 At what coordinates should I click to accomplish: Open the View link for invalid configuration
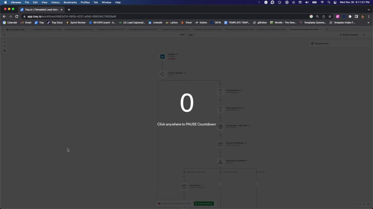point(189,203)
